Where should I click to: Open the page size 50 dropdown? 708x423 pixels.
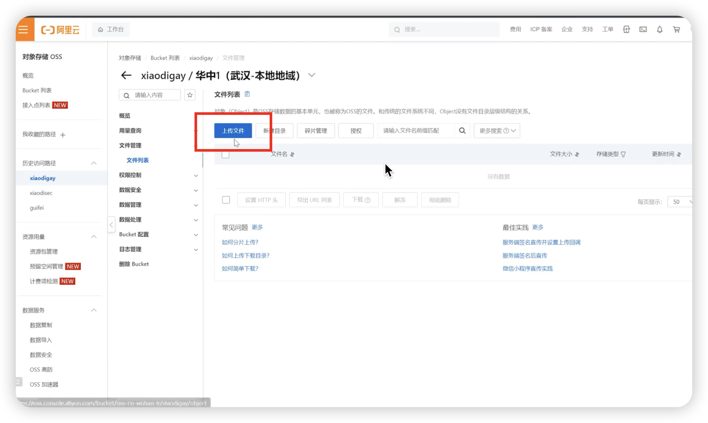pos(680,201)
